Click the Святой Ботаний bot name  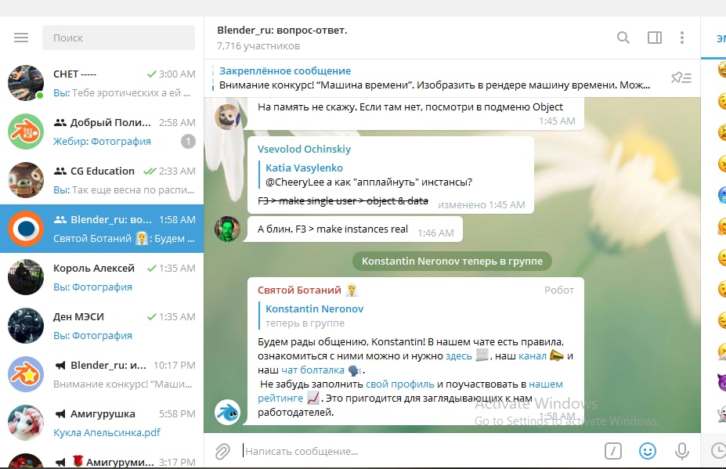click(299, 290)
